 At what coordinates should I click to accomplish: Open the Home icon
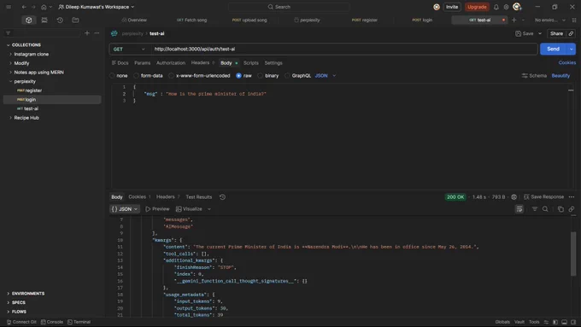tap(44, 7)
